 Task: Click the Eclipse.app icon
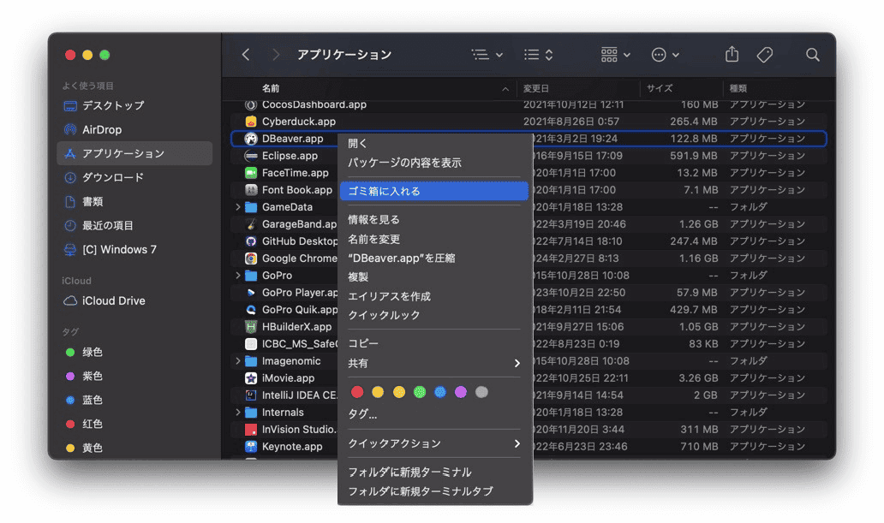[x=251, y=156]
